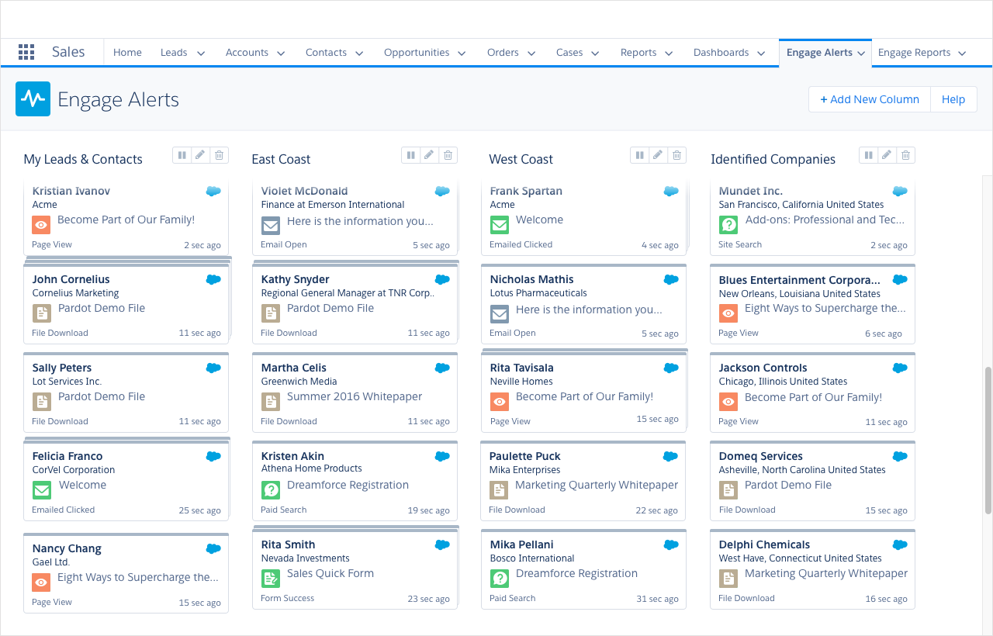
Task: Click site search icon on Mundet Inc. card
Action: (728, 225)
